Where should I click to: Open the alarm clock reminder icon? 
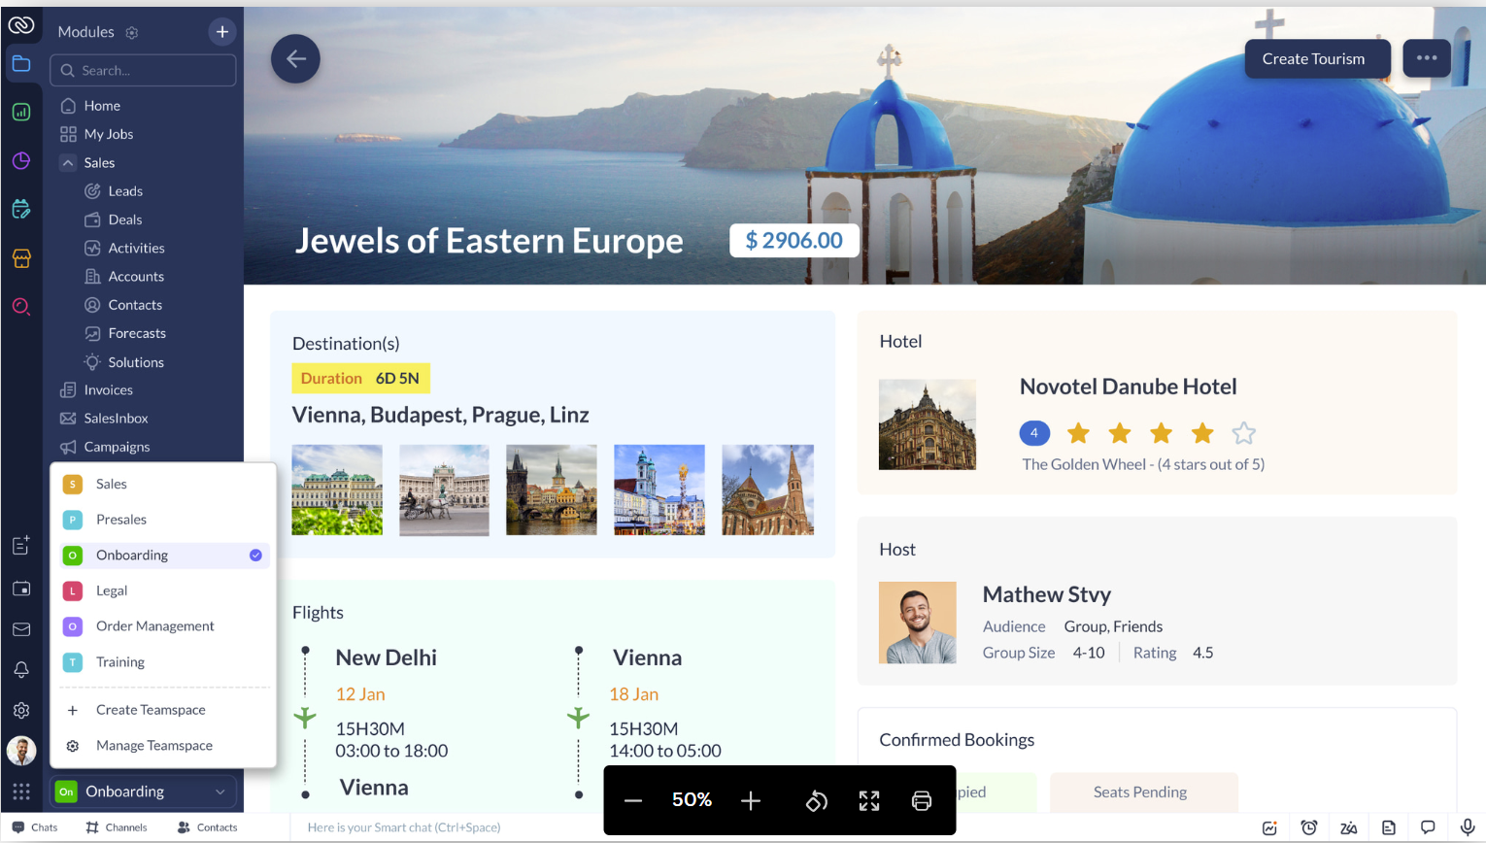point(1309,827)
